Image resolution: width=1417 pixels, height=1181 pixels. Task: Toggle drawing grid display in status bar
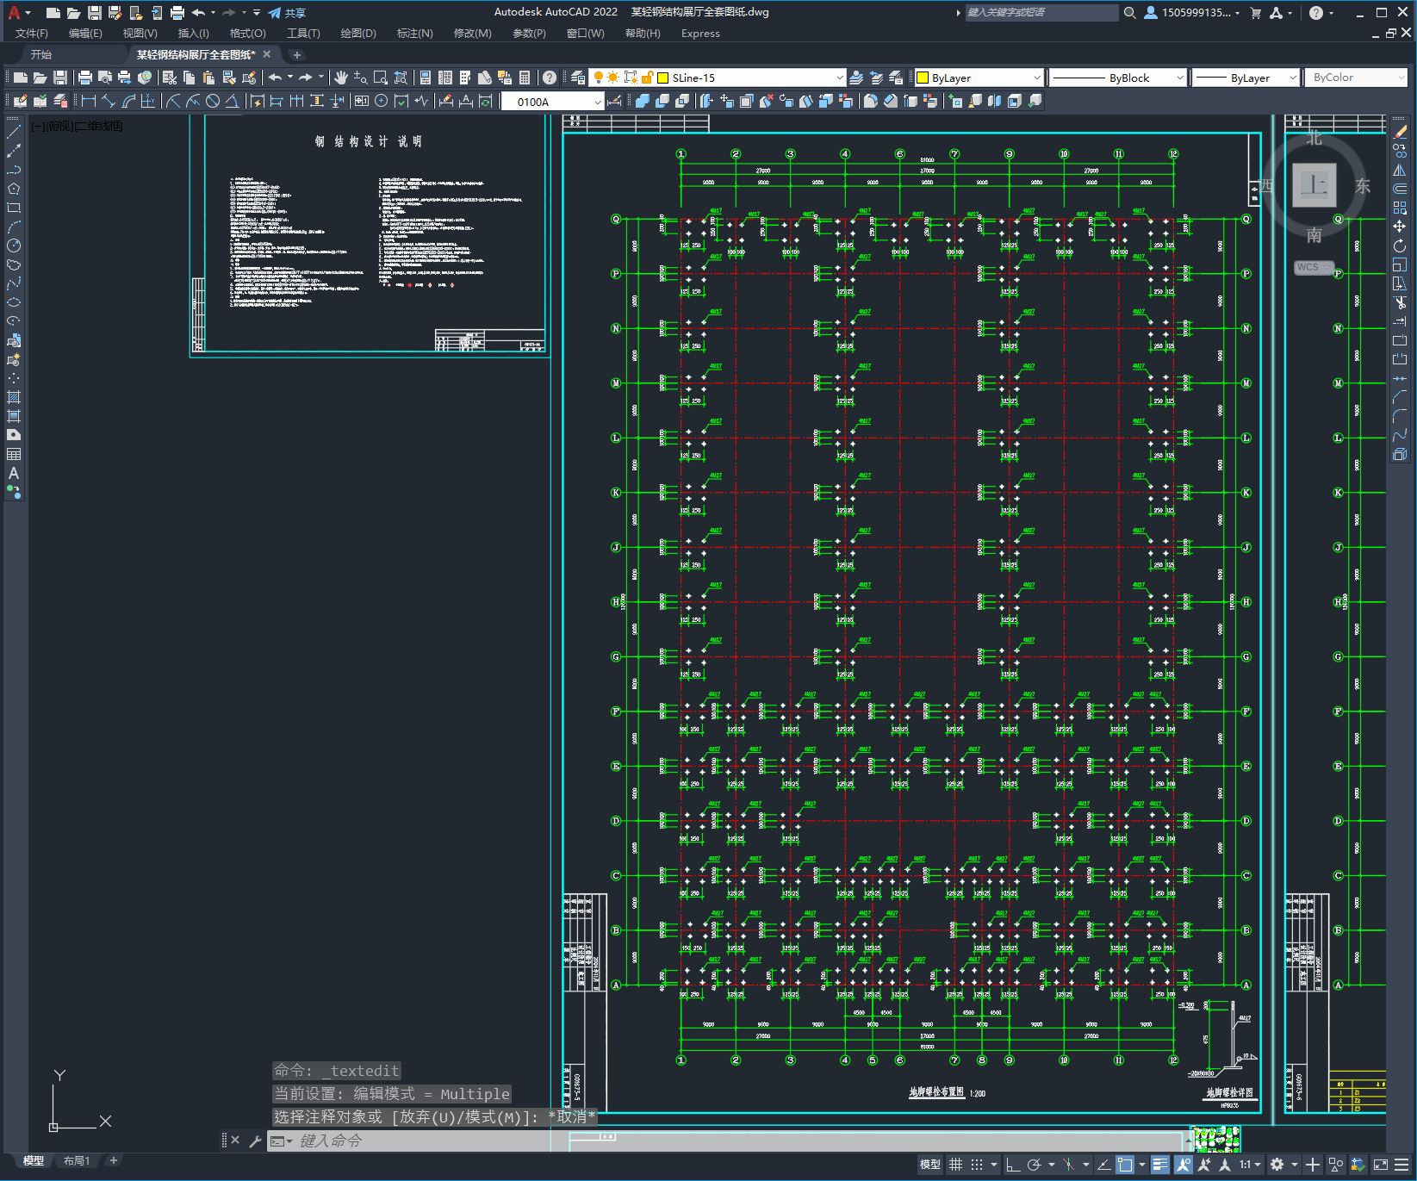tap(955, 1165)
